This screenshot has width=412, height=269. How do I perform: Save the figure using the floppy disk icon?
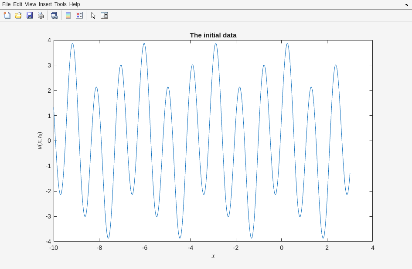pyautogui.click(x=30, y=15)
